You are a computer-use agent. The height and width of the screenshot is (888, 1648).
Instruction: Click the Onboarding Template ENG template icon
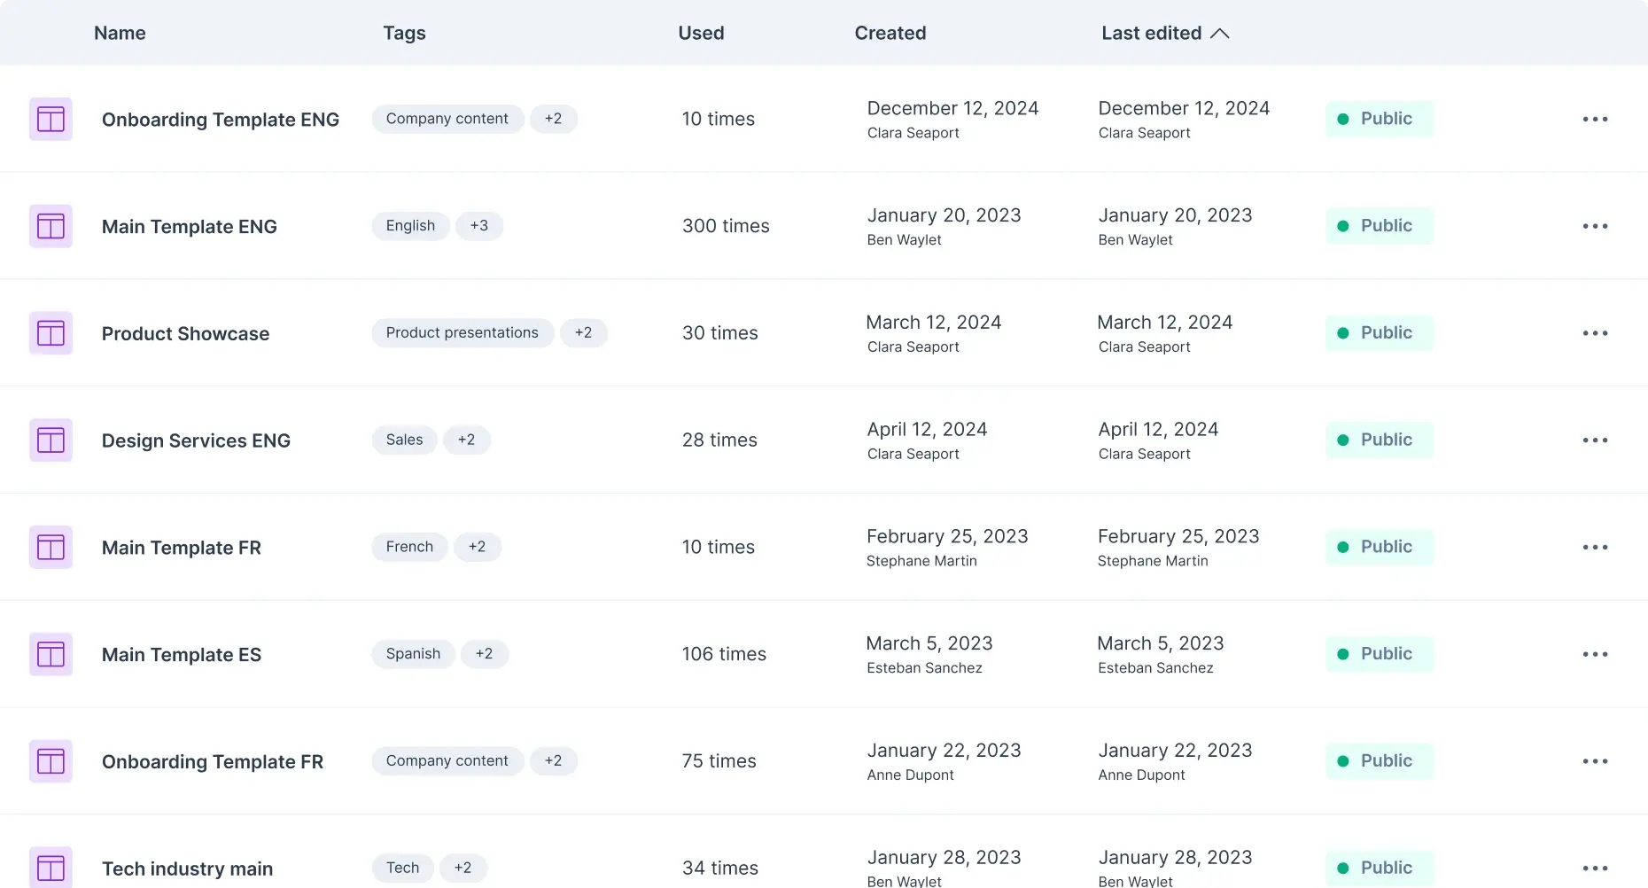pyautogui.click(x=51, y=119)
